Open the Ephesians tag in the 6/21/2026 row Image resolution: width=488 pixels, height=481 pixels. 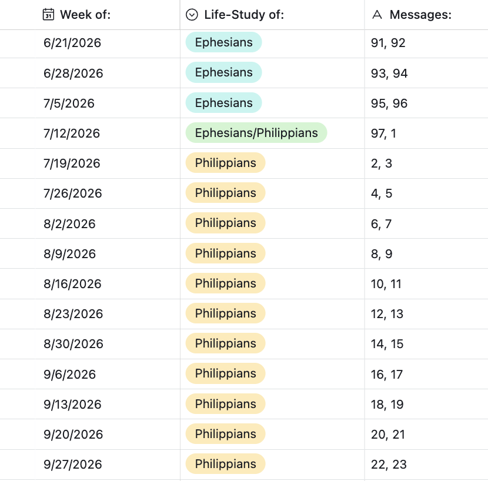point(224,42)
